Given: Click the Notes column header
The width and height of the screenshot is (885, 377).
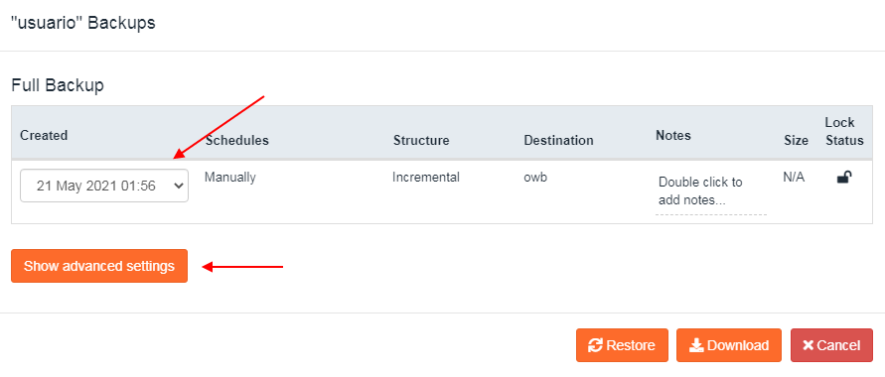Looking at the screenshot, I should (x=673, y=135).
